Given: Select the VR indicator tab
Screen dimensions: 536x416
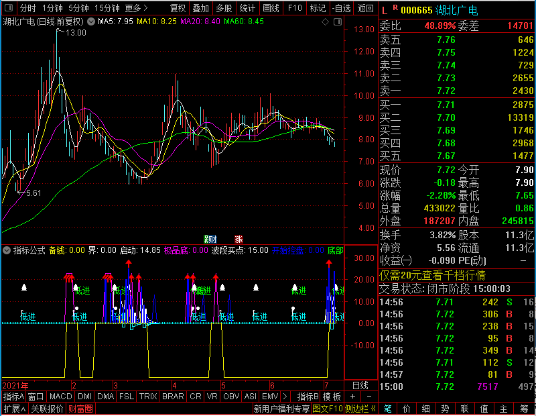Looking at the screenshot, I should 212,397.
